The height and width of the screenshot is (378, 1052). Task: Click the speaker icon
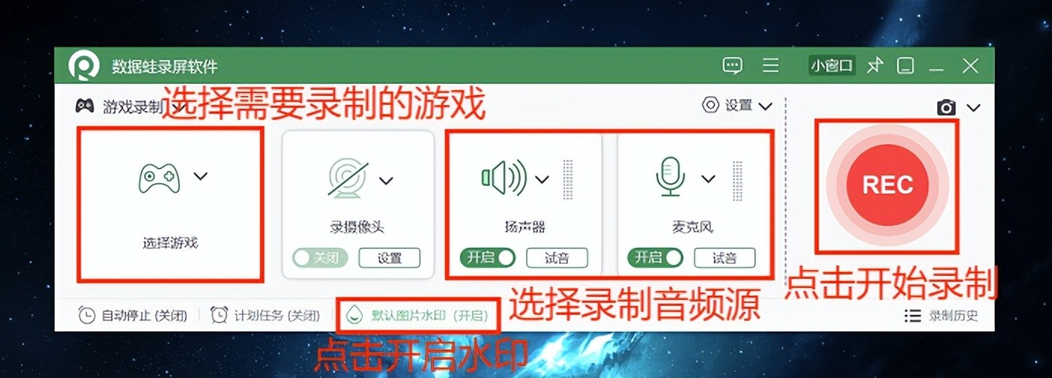click(x=503, y=178)
